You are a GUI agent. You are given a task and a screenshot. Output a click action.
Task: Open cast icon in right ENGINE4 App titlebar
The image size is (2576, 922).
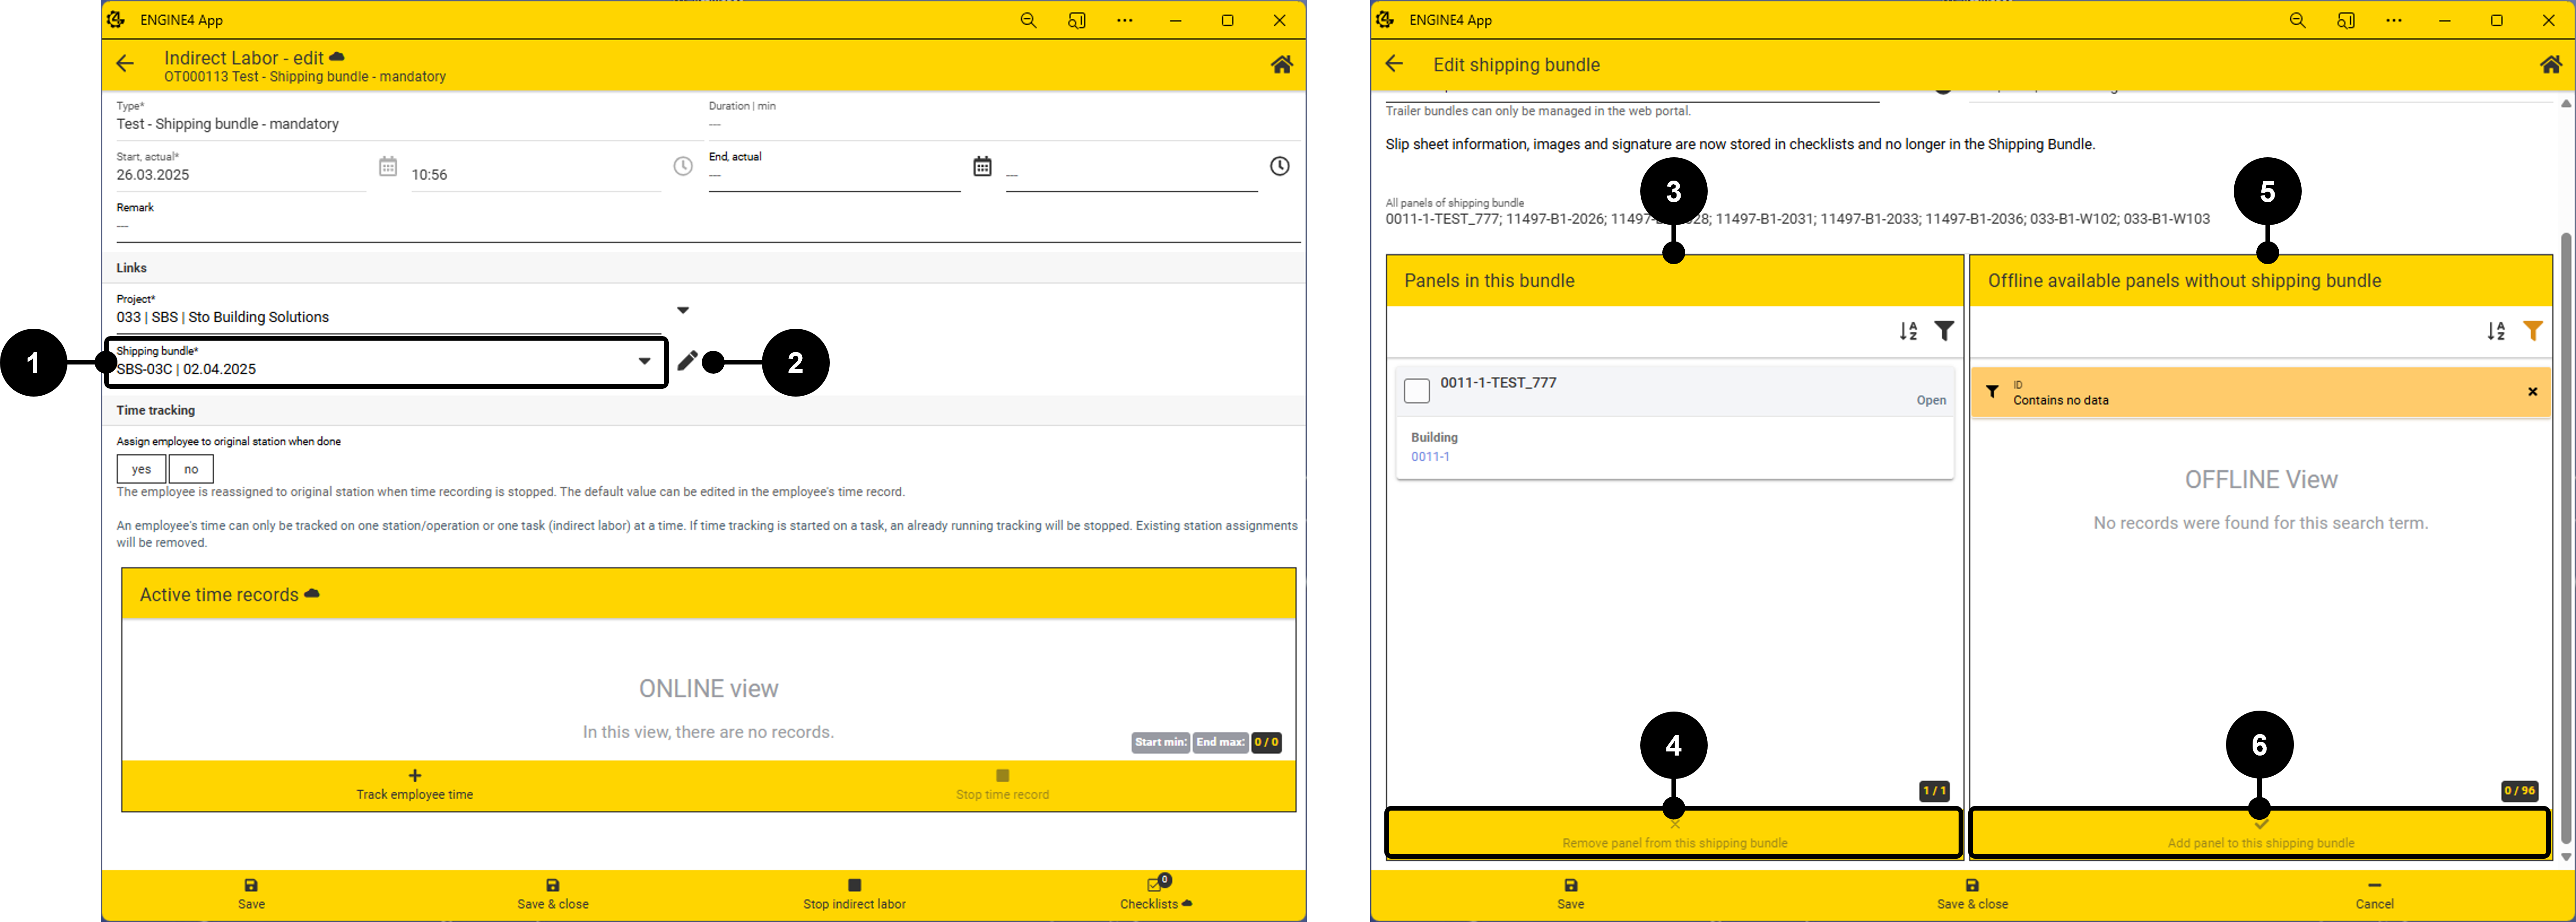click(x=2346, y=20)
